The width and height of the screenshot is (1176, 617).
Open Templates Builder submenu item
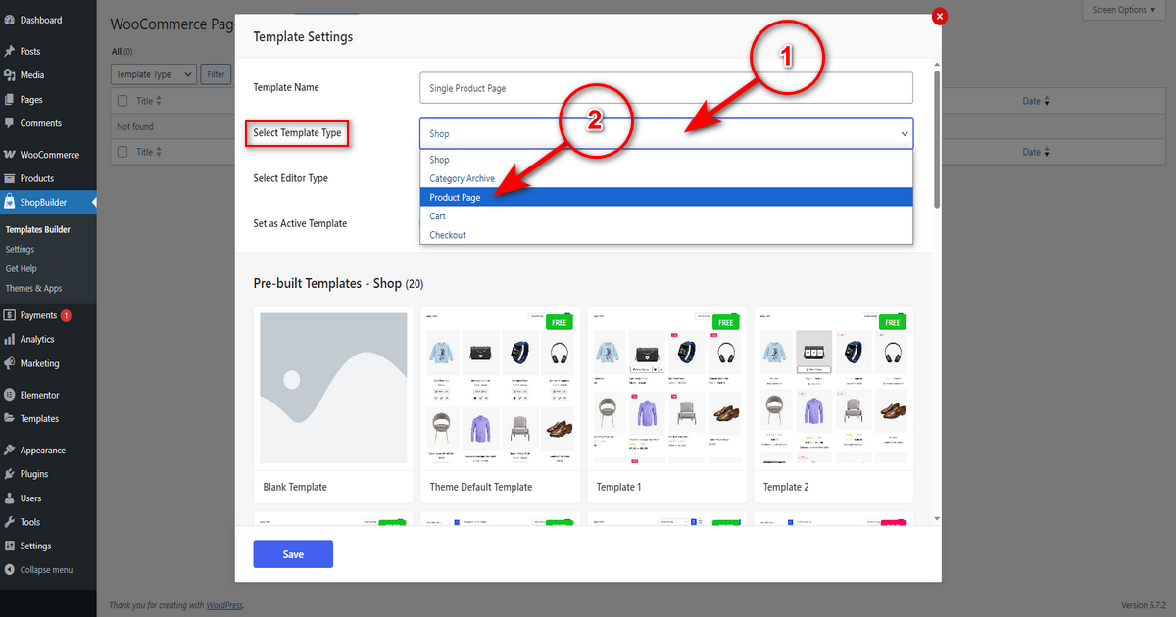point(38,229)
